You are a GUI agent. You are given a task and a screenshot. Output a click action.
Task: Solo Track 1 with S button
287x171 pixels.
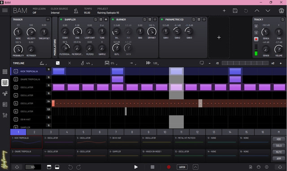click(256, 33)
